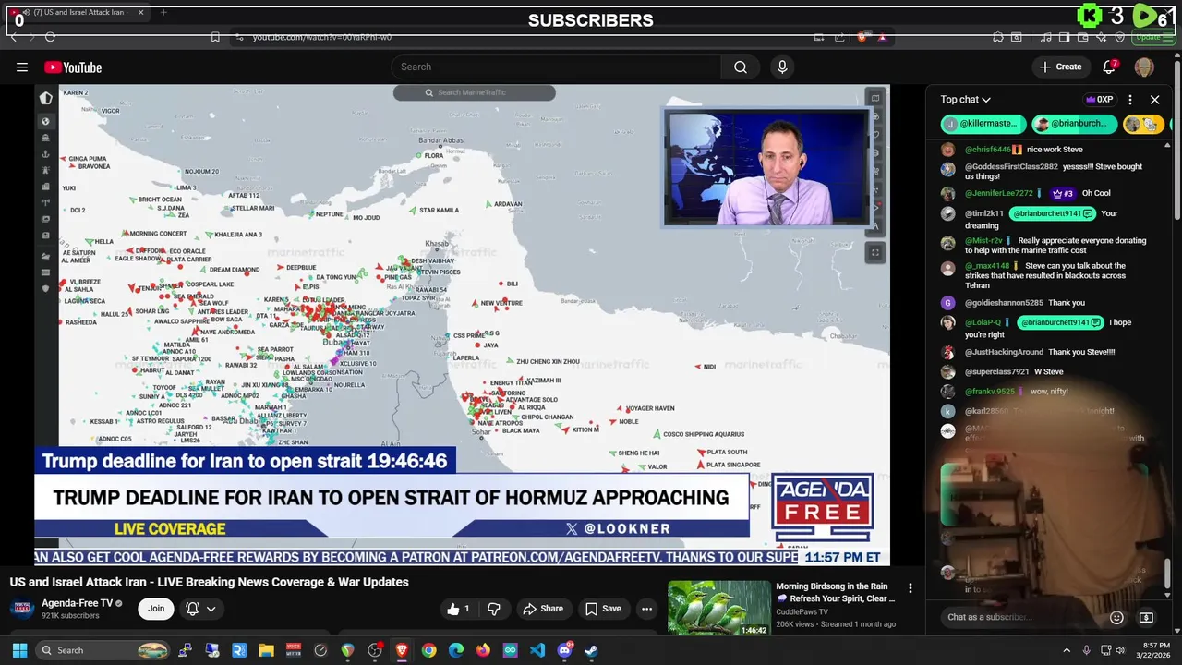The width and height of the screenshot is (1182, 665).
Task: Open the Super Chat dollar icon
Action: tap(1146, 617)
